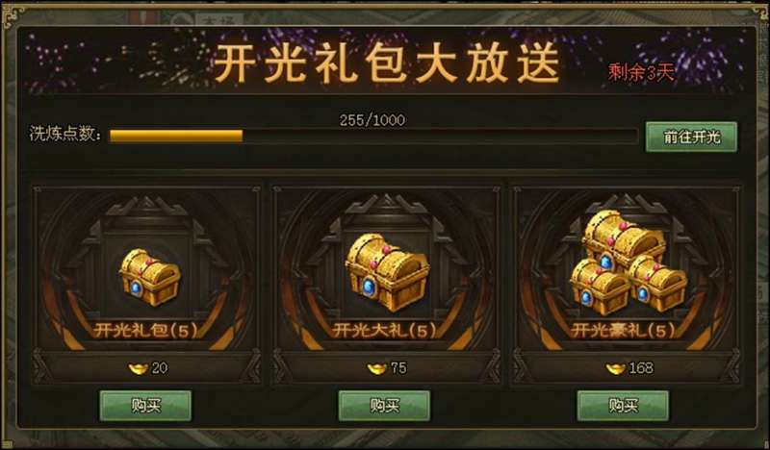Click the 剩余3天 remaining time text
770x450 pixels.
tap(641, 73)
